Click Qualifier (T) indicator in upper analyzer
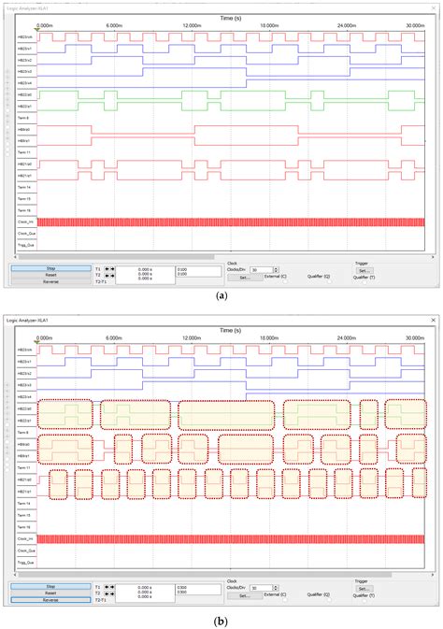Screen dimensions: 443x629 (x=364, y=282)
